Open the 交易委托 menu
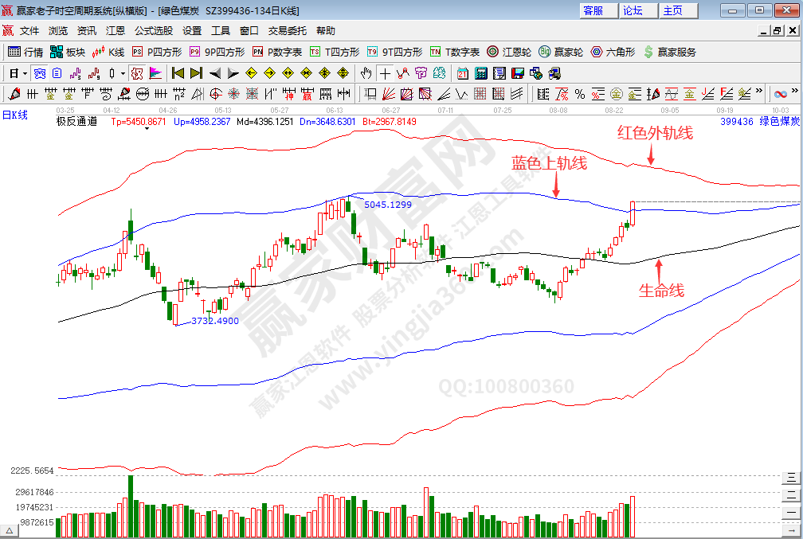 coord(287,31)
